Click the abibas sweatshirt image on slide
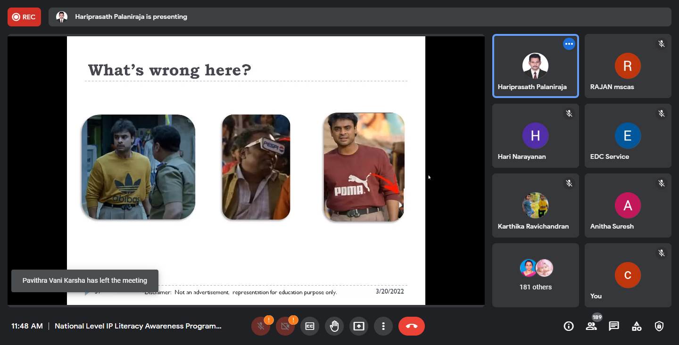The width and height of the screenshot is (679, 345). click(138, 167)
